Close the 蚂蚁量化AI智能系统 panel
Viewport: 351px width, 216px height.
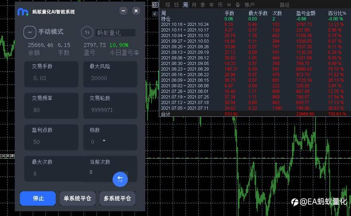(136, 11)
